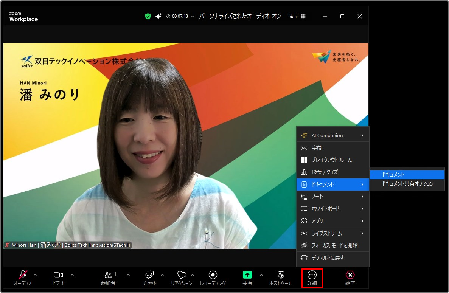Click the 表示 view button
Image resolution: width=449 pixels, height=293 pixels.
pyautogui.click(x=293, y=16)
